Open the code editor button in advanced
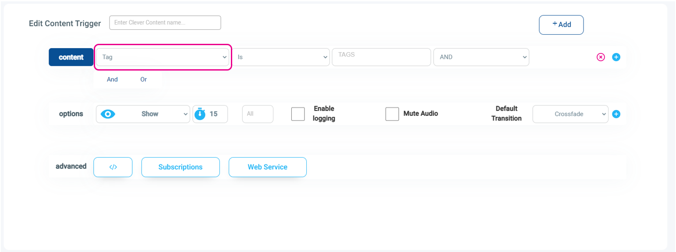The image size is (676, 252). tap(113, 167)
